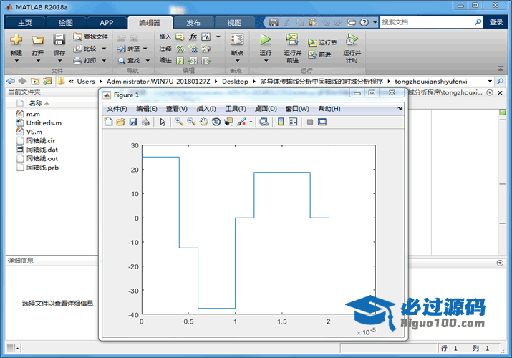Click Save Figure icon in figure toolbar

click(133, 122)
